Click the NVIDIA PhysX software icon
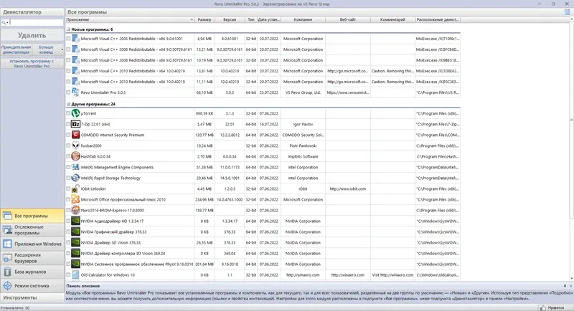 [x=75, y=264]
